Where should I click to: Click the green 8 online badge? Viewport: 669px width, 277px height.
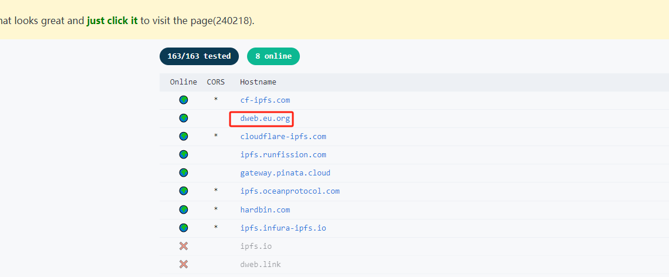tap(273, 56)
